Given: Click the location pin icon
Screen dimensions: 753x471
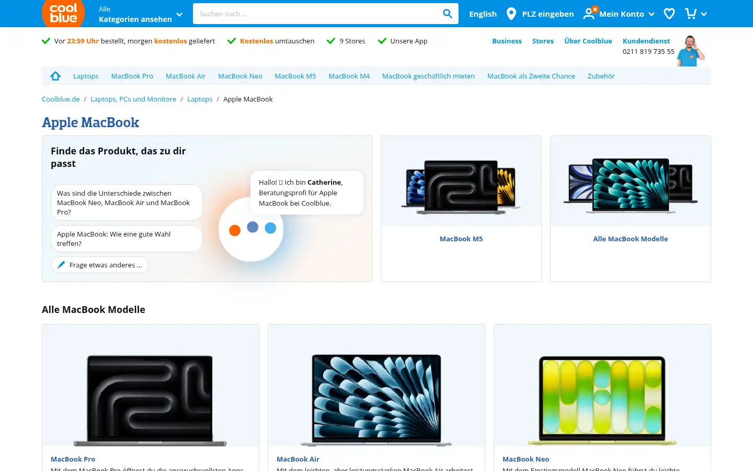Looking at the screenshot, I should 511,14.
